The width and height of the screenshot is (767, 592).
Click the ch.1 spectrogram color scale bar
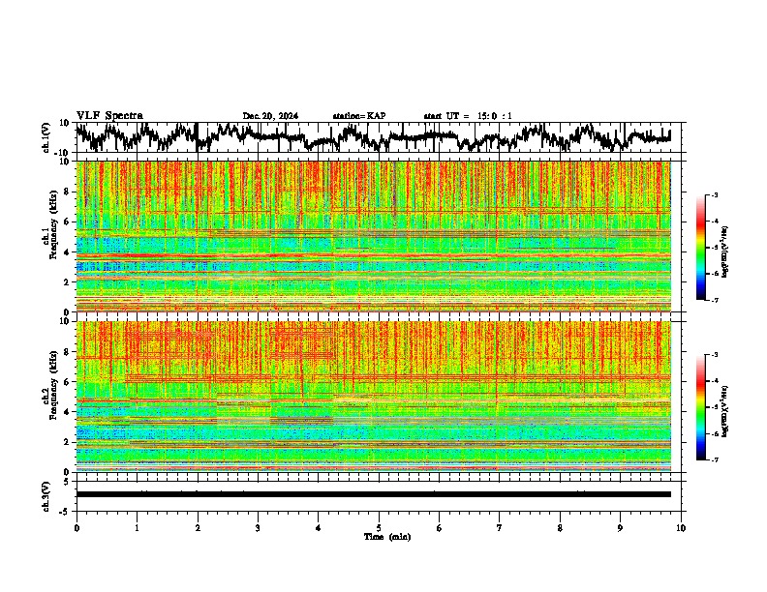(x=700, y=248)
